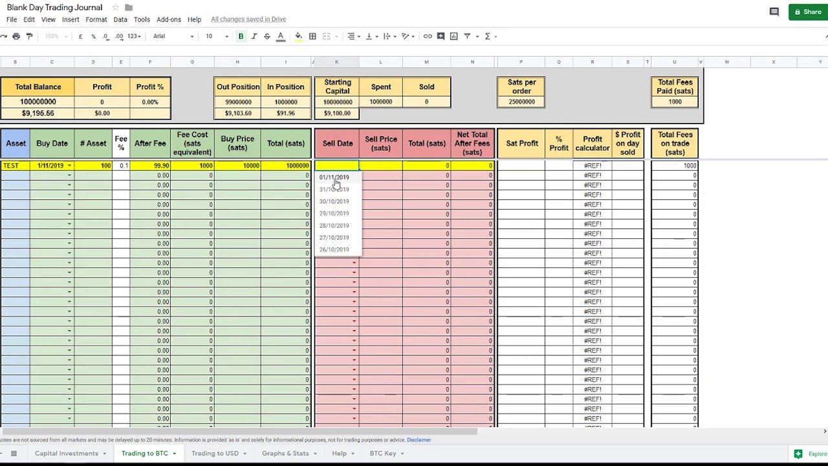Star the Blank Day Trading Journal document

click(115, 8)
